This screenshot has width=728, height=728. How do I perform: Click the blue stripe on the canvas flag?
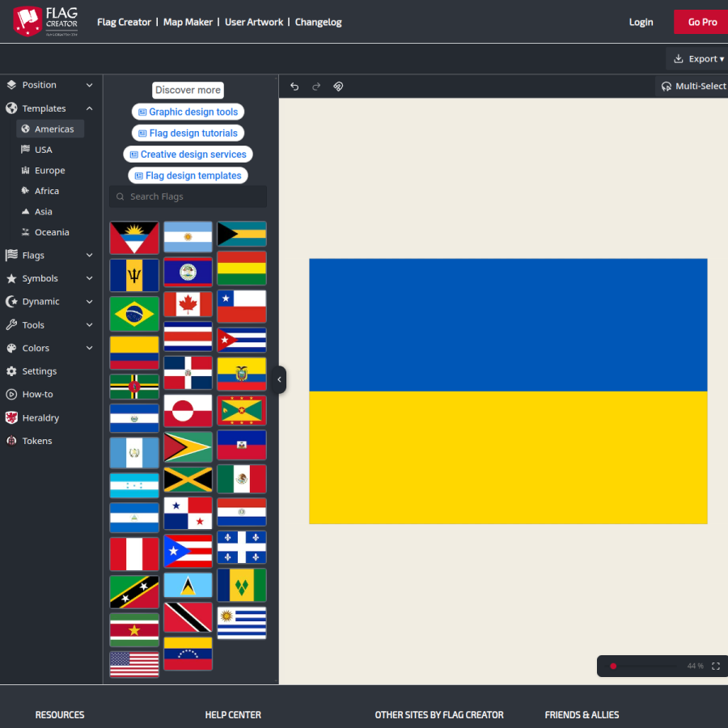coord(508,325)
